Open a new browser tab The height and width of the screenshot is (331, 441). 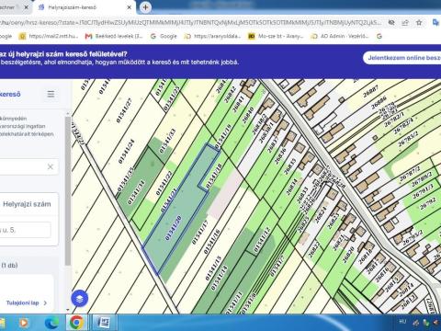[x=145, y=7]
